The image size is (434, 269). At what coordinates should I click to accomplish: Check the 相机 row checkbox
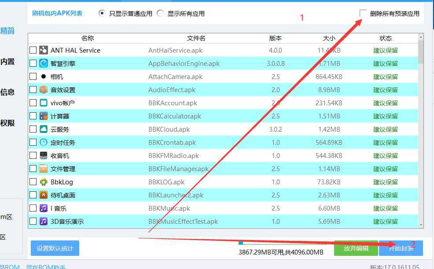[33, 76]
